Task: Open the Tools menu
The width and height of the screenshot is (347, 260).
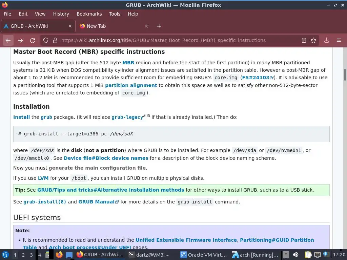Action: pos(115,14)
